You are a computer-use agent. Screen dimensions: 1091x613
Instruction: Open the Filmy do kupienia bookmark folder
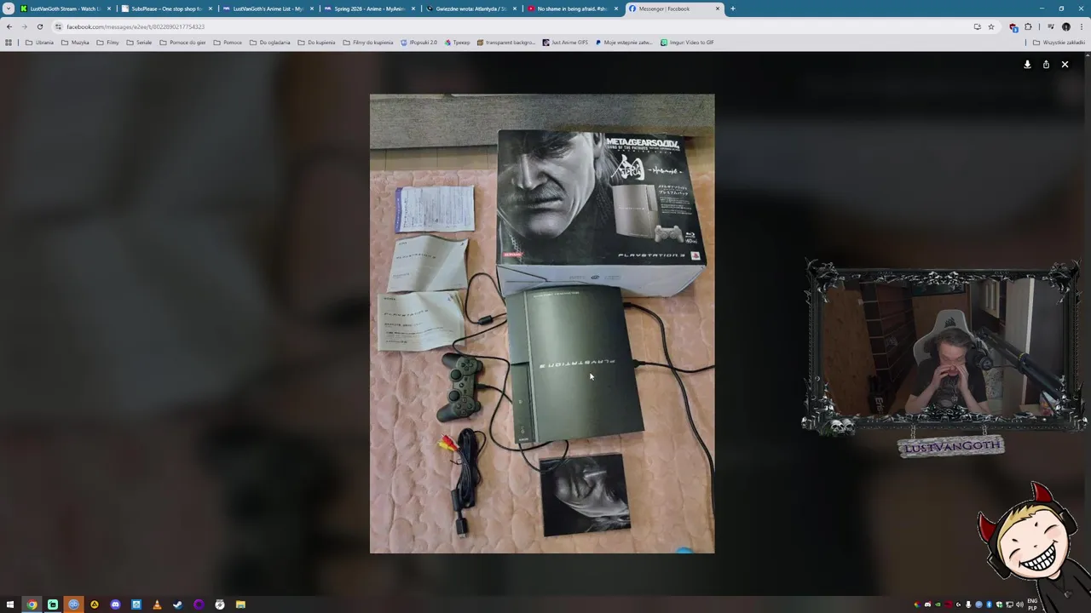[x=367, y=42]
